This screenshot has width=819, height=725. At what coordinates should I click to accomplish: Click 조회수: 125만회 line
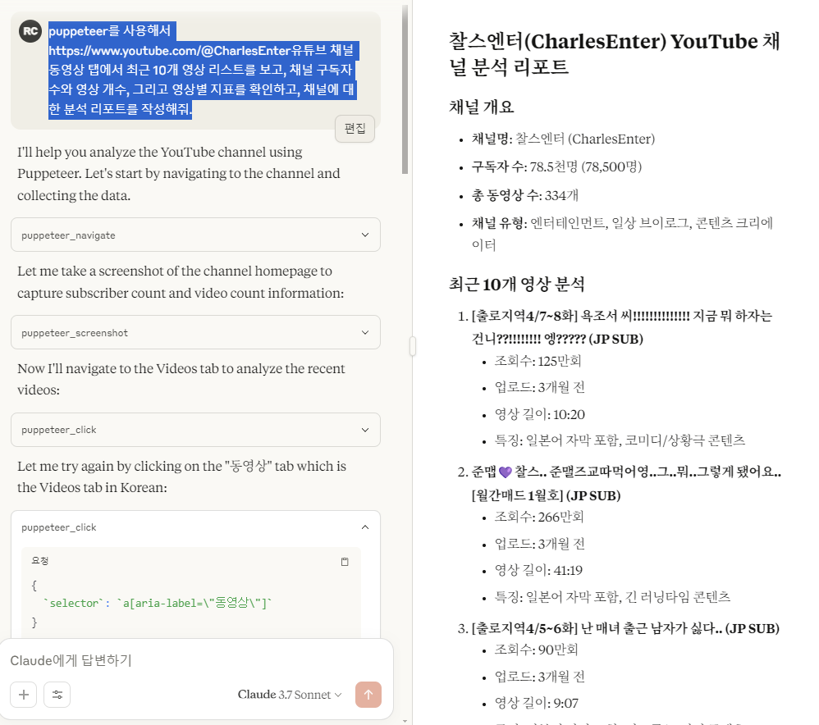coord(538,361)
